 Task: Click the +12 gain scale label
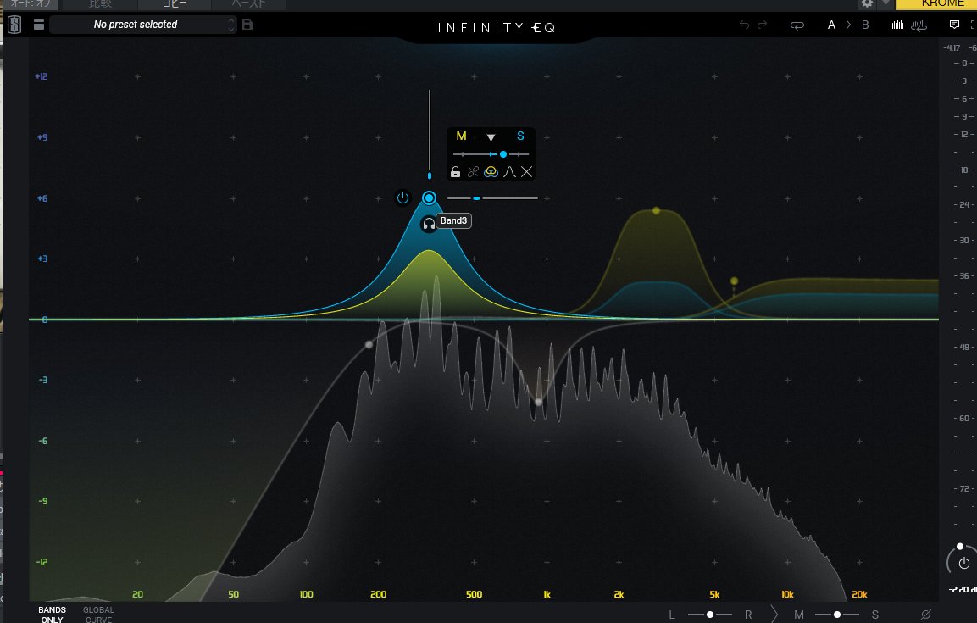click(x=42, y=76)
